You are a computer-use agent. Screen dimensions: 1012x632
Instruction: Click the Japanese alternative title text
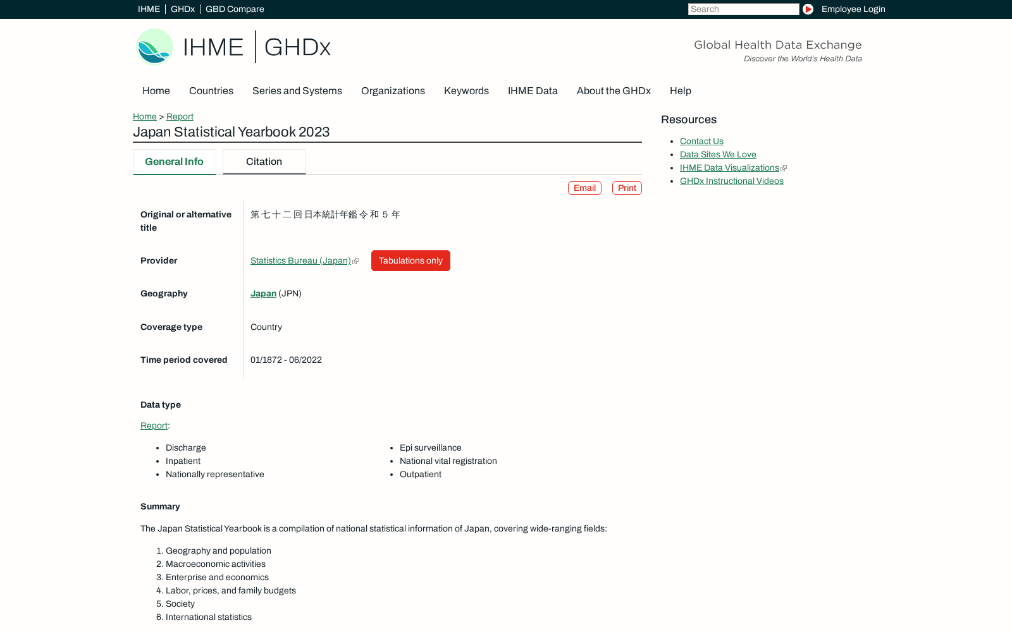325,215
